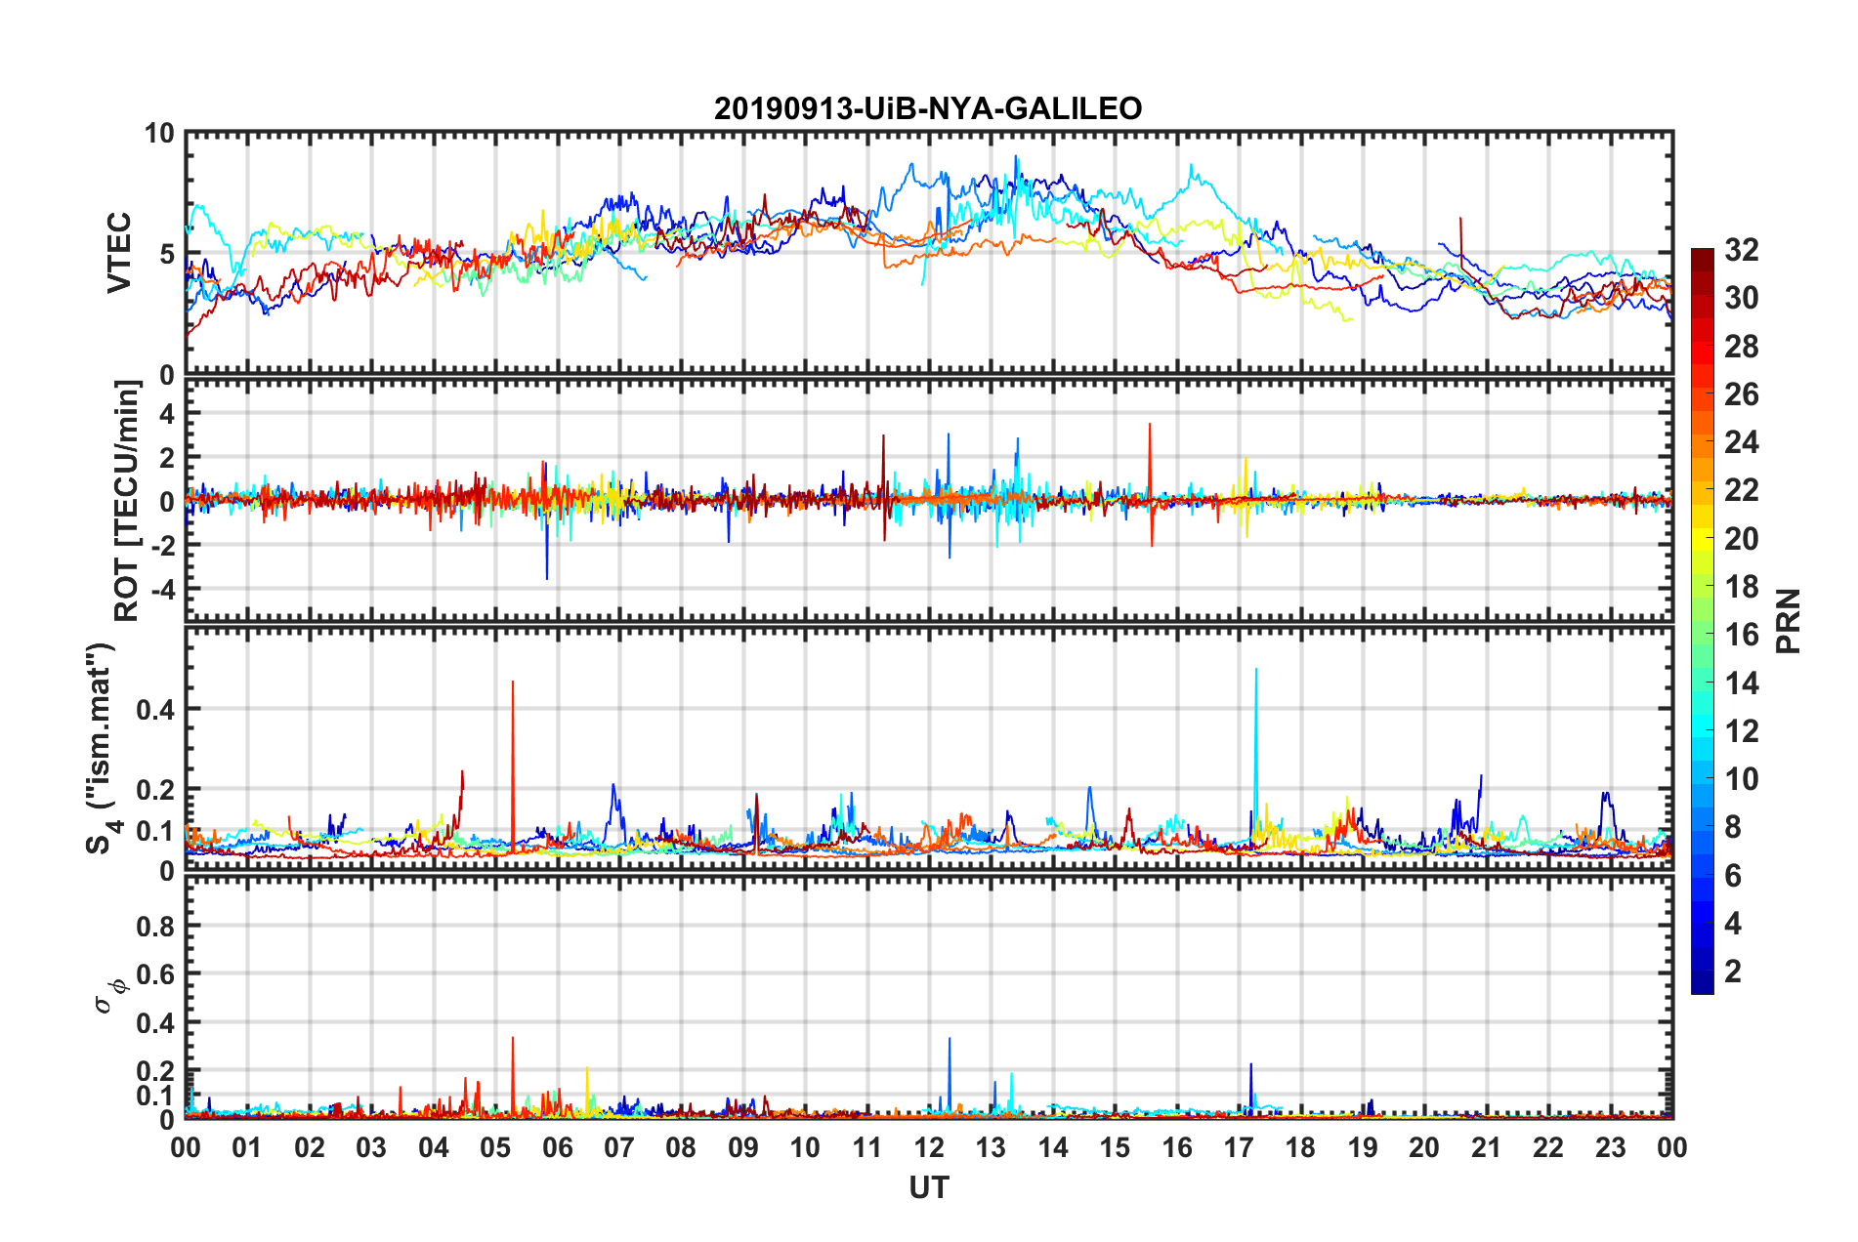
Task: Select UT axis tick label 08
Action: pyautogui.click(x=681, y=1147)
